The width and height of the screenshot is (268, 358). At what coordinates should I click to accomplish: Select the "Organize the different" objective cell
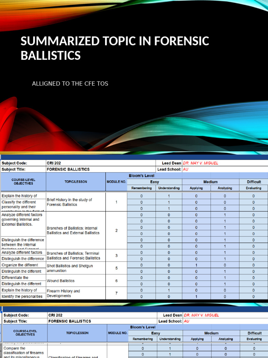(23, 265)
